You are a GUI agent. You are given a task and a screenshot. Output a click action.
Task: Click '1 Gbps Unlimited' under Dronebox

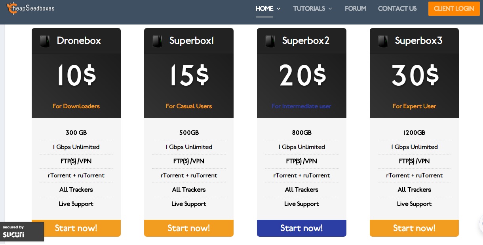pos(76,147)
